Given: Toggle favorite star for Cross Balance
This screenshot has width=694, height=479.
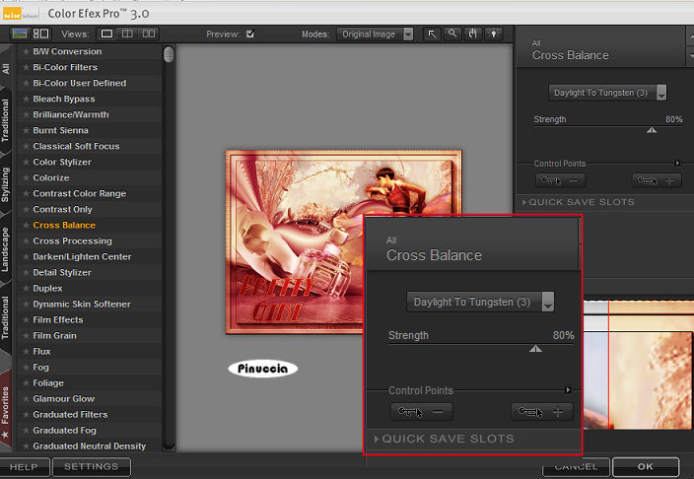Looking at the screenshot, I should click(26, 225).
